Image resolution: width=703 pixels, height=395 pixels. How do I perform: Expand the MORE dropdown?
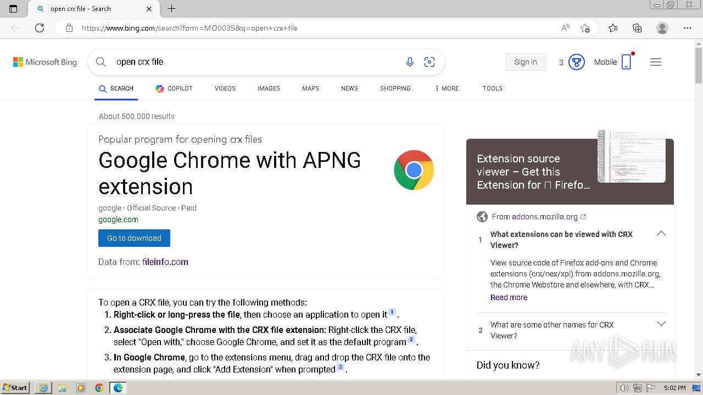(447, 88)
